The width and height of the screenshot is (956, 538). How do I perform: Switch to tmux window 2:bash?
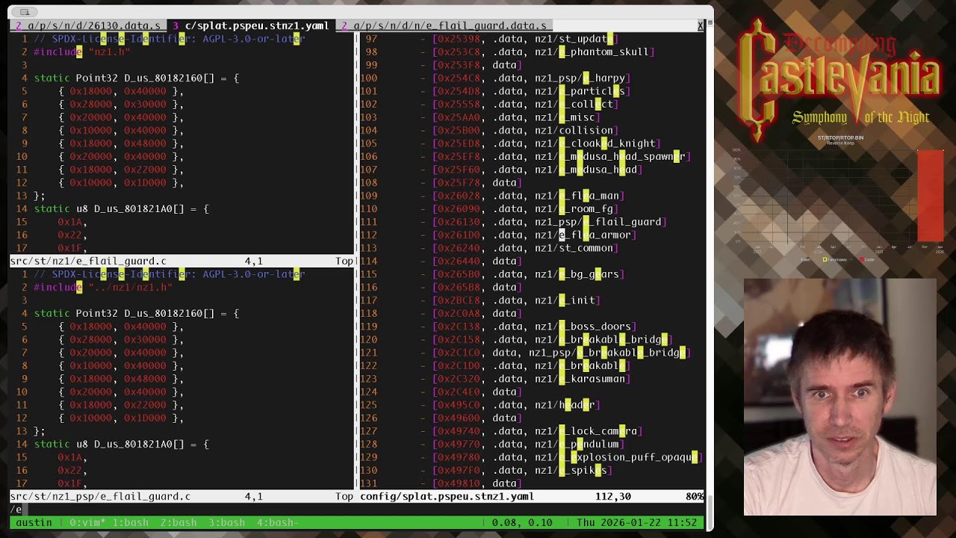click(178, 522)
